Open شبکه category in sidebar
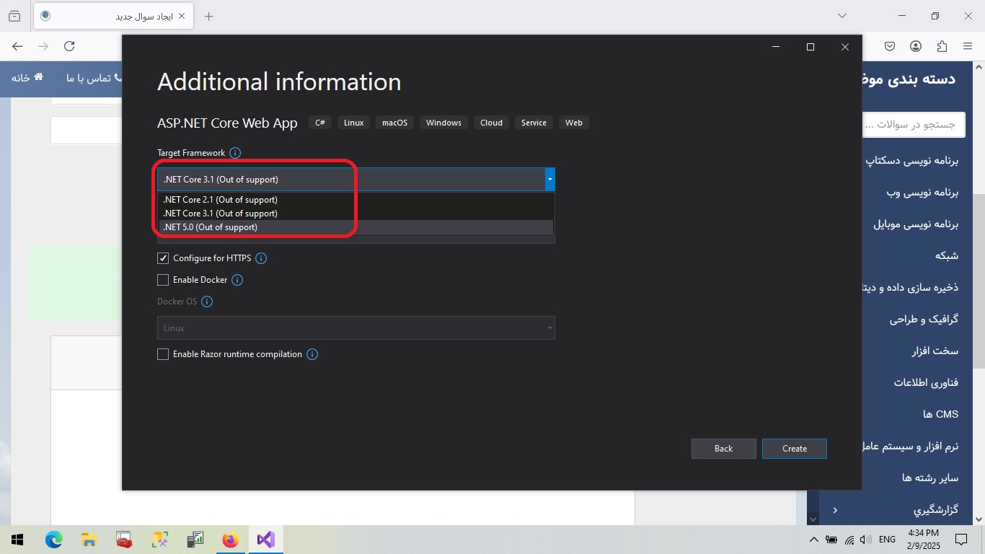The width and height of the screenshot is (985, 554). pos(947,255)
